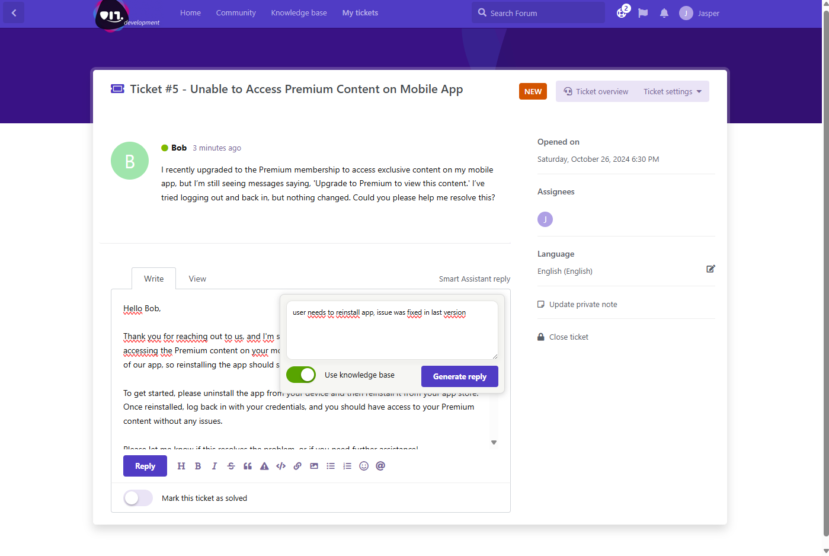Switch to the View tab

pyautogui.click(x=197, y=279)
